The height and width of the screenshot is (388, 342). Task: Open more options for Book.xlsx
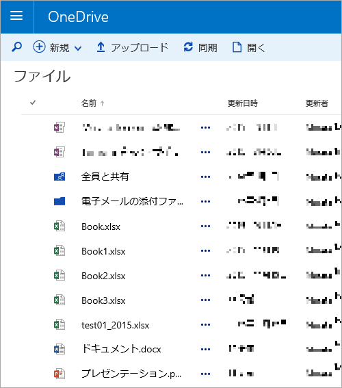pyautogui.click(x=205, y=227)
